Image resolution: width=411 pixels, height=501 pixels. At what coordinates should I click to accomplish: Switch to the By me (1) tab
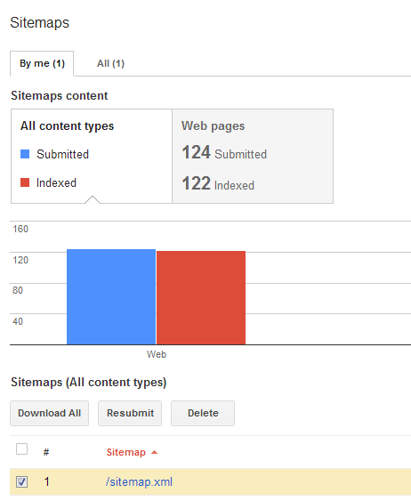point(42,63)
